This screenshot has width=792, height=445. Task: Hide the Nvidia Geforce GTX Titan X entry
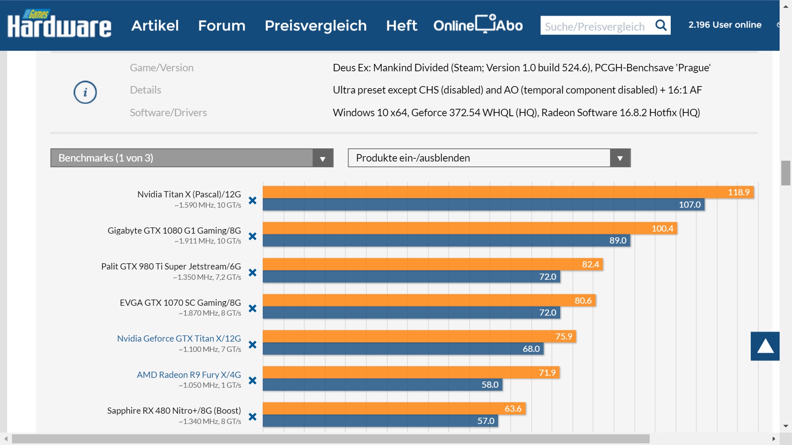pyautogui.click(x=252, y=345)
